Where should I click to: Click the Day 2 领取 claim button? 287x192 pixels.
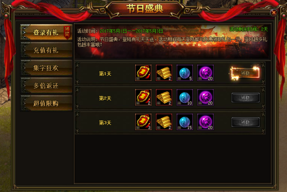245,98
